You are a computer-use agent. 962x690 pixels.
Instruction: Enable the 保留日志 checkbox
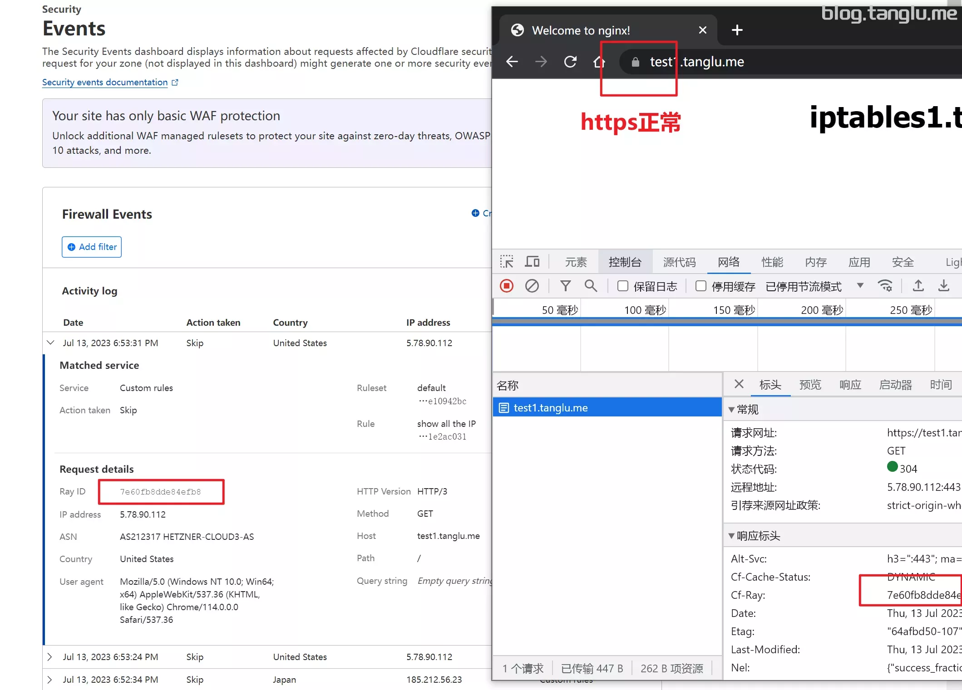coord(623,286)
